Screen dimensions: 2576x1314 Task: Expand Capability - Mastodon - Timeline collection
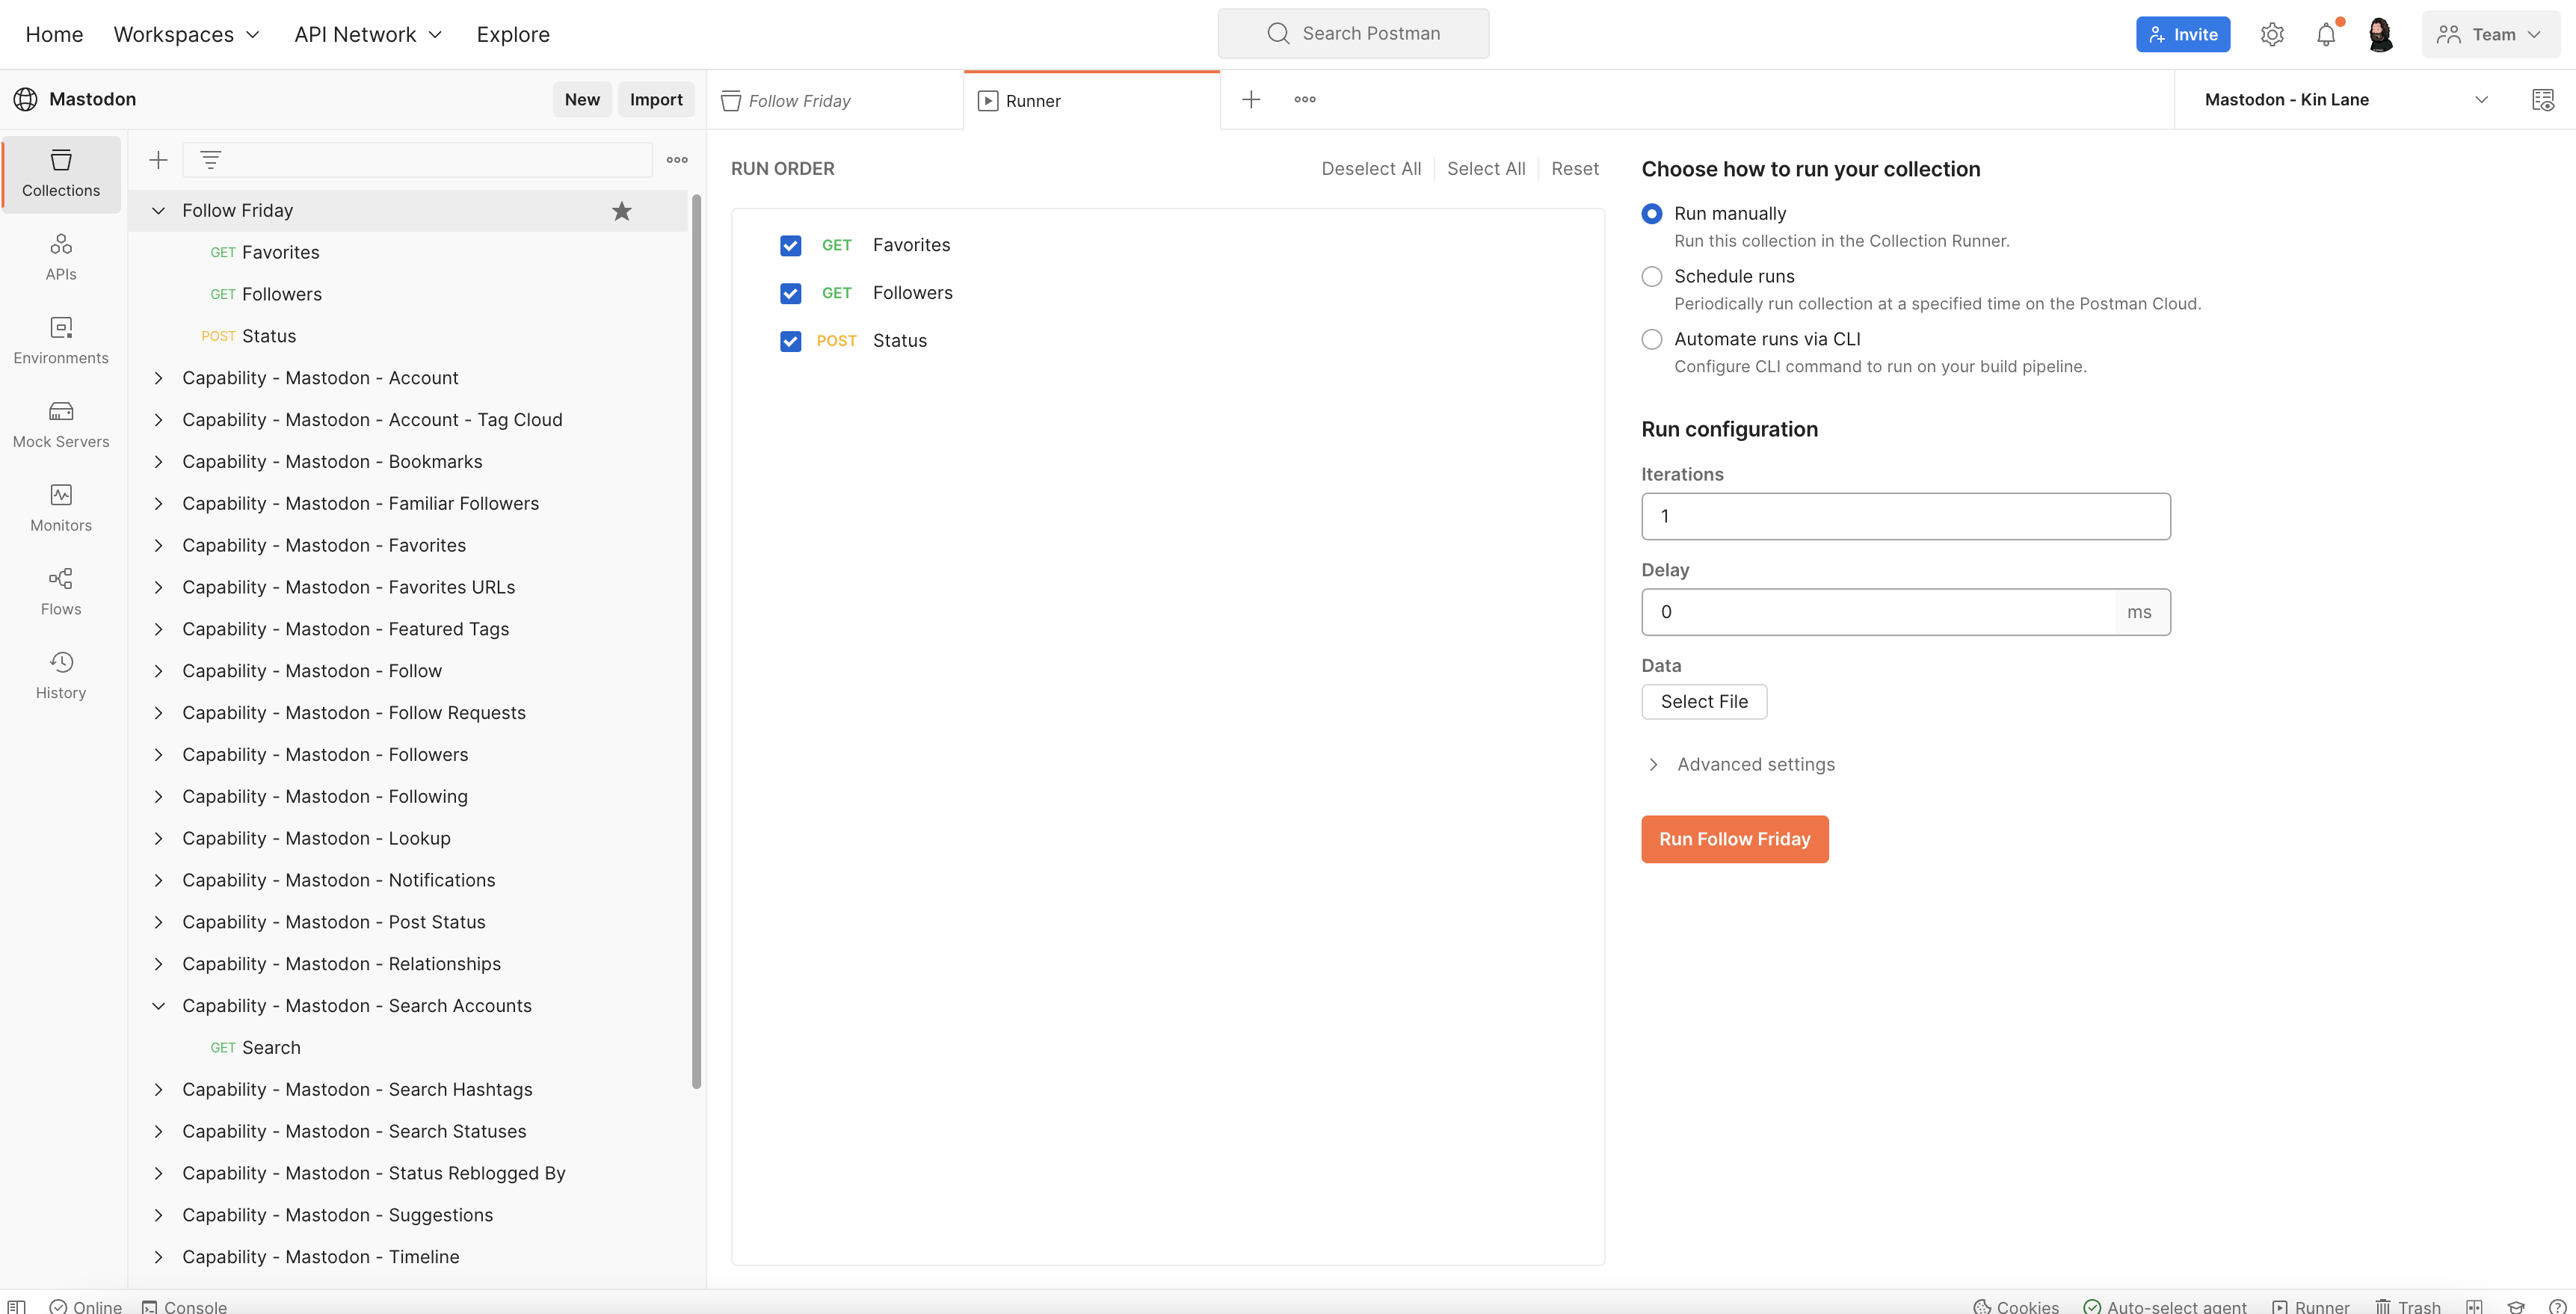(158, 1257)
